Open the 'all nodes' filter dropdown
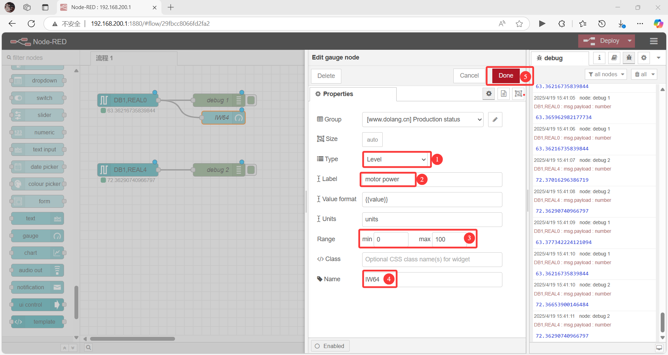The height and width of the screenshot is (355, 668). click(x=605, y=74)
